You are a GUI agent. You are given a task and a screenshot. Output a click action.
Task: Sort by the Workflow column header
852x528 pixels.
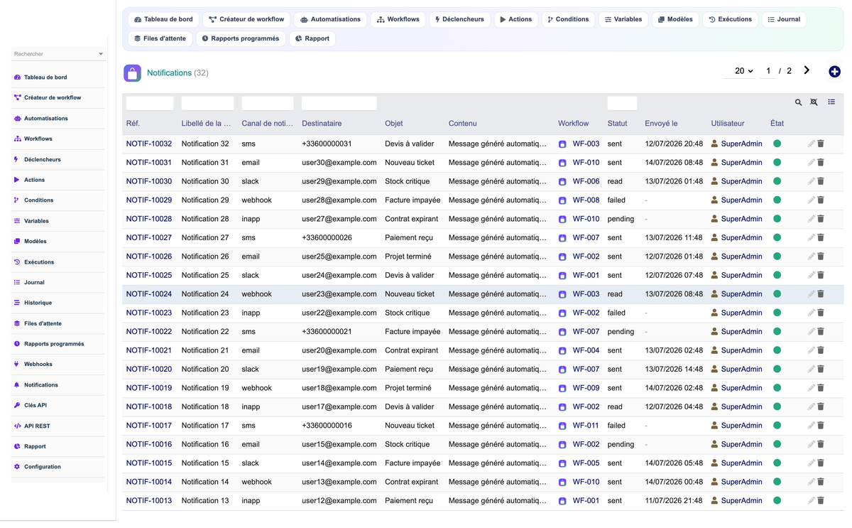tap(574, 124)
